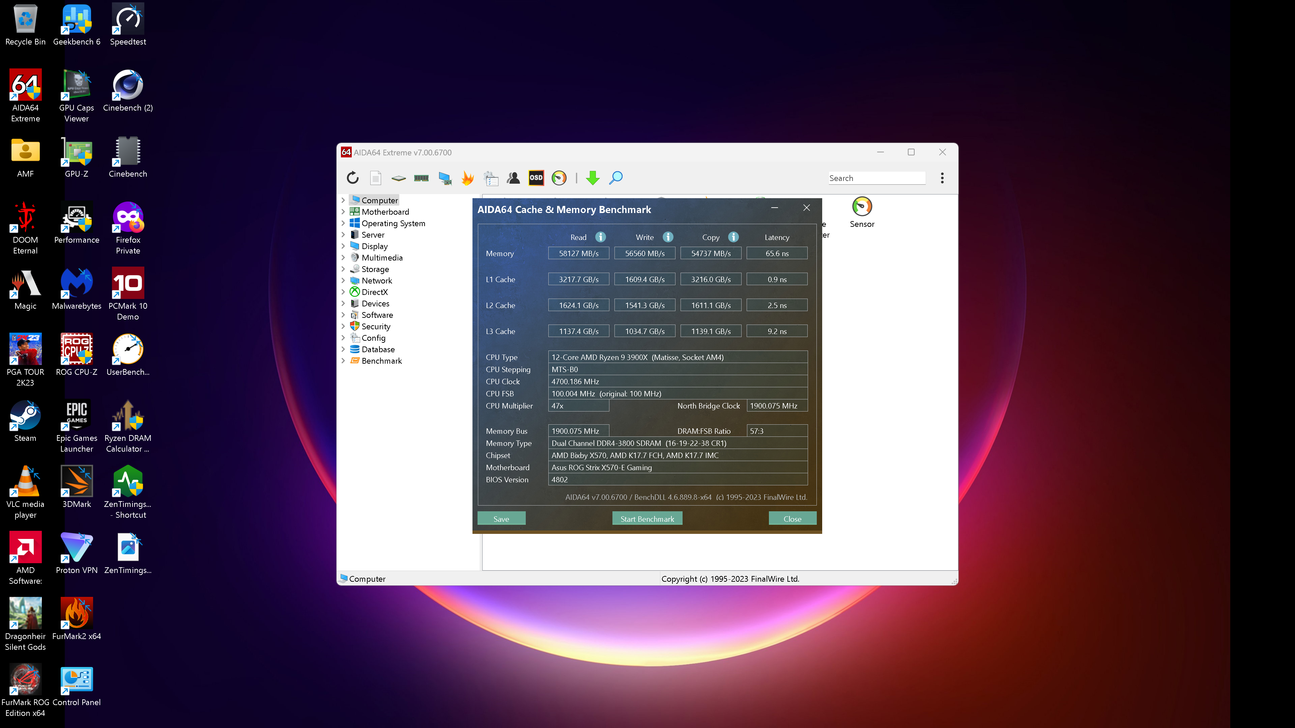Expand the Computer tree node arrow
1295x728 pixels.
click(343, 201)
